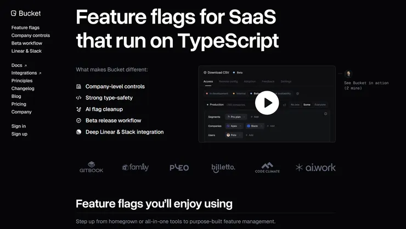The width and height of the screenshot is (406, 229).
Task: Click Add in the Users row
Action: [249, 135]
